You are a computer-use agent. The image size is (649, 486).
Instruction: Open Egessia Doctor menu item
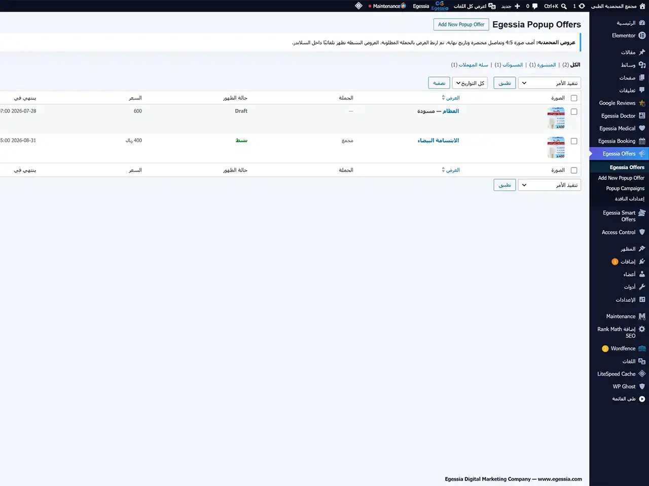619,115
